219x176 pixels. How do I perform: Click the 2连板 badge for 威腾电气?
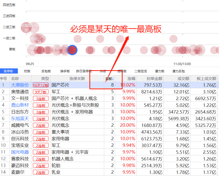coord(41,125)
